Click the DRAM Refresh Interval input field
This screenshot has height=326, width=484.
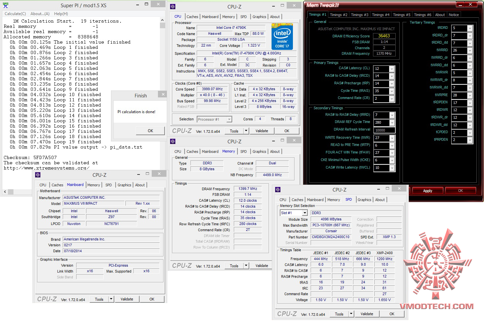point(384,130)
